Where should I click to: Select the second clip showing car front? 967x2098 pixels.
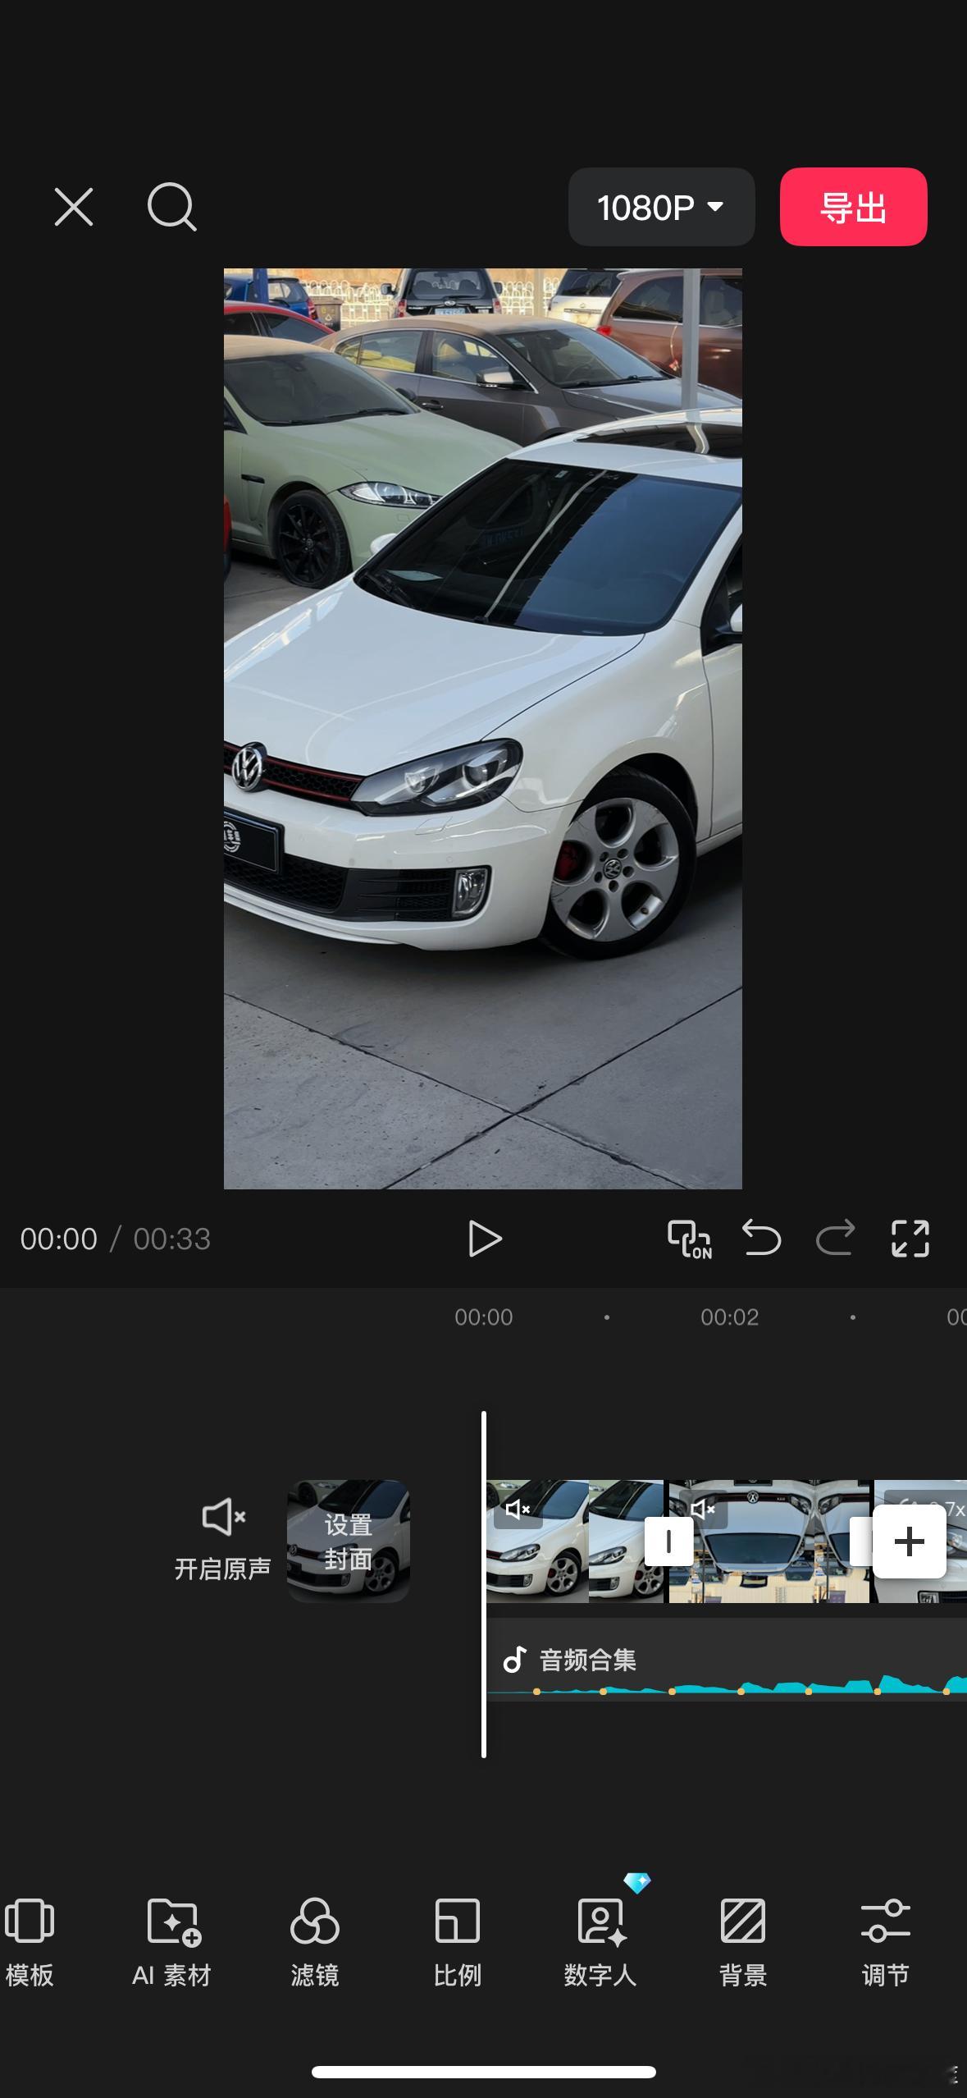(x=769, y=1541)
